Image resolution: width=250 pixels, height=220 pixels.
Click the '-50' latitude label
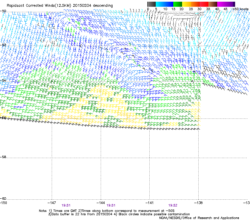pos(3,11)
